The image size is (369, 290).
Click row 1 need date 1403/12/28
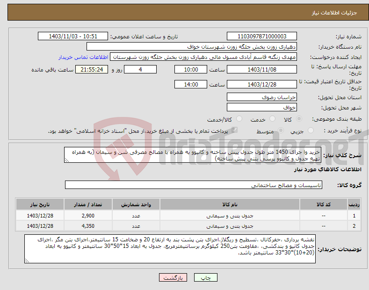click(40, 216)
